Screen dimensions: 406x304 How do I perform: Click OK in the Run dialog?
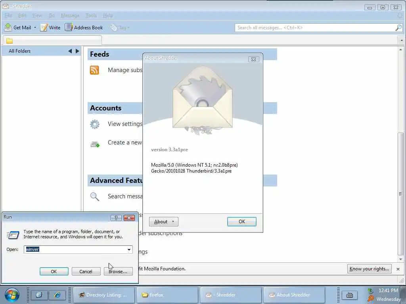point(54,272)
